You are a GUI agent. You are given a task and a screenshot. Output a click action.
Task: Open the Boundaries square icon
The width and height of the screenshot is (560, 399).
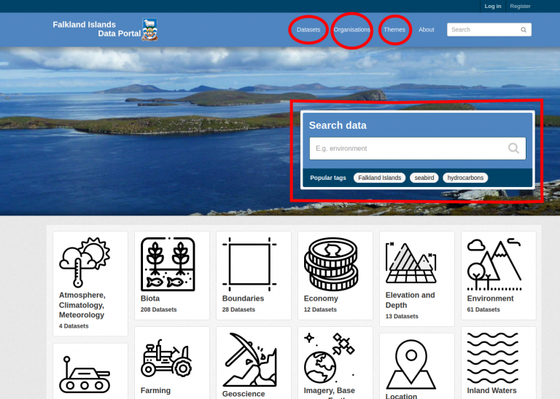coord(249,263)
